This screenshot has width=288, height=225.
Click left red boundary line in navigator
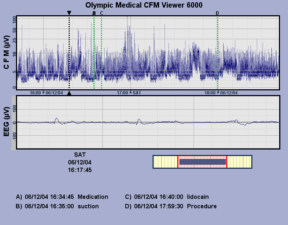point(178,162)
